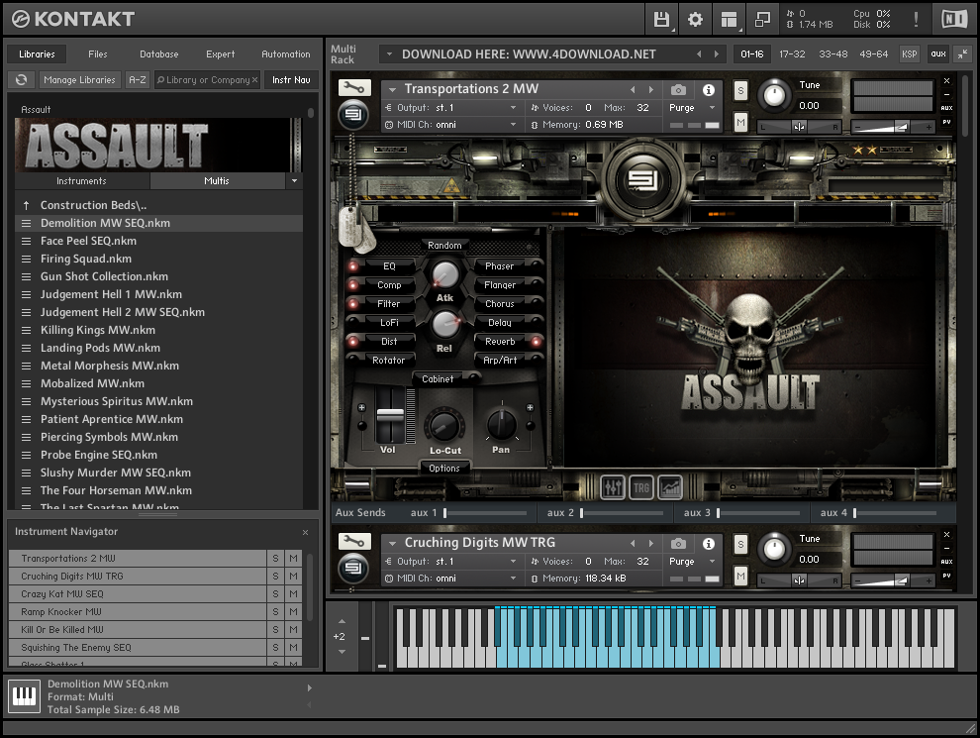
Task: Toggle the Comp effect LED
Action: 353,285
